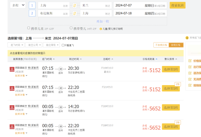Click the 无消费 check icon in sidebar
The height and width of the screenshot is (137, 201).
[190, 79]
